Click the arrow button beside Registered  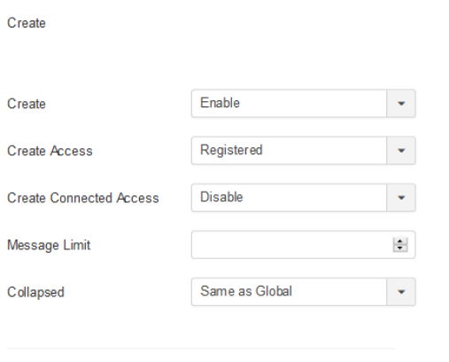coord(401,151)
